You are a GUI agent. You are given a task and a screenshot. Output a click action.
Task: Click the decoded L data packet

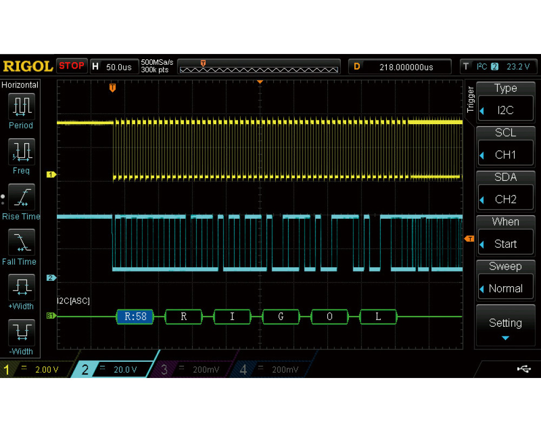click(378, 316)
